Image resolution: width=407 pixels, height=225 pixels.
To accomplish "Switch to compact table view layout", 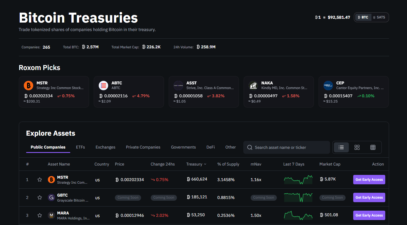I will tap(373, 147).
